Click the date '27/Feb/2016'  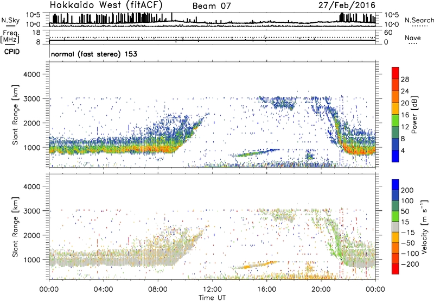pyautogui.click(x=347, y=5)
